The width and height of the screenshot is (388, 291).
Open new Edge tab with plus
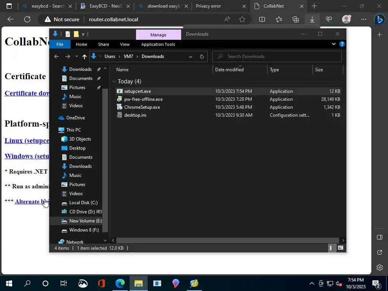pyautogui.click(x=314, y=6)
